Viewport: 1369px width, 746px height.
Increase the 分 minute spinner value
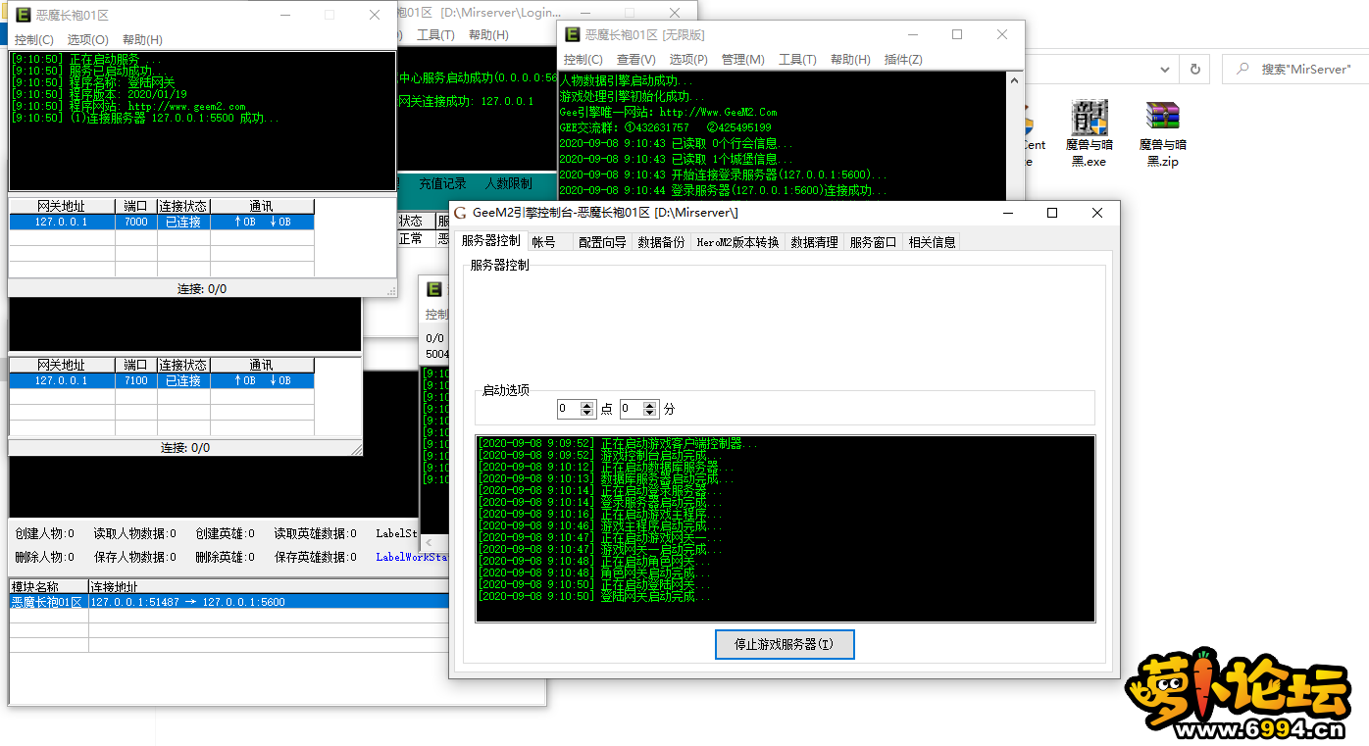(651, 405)
